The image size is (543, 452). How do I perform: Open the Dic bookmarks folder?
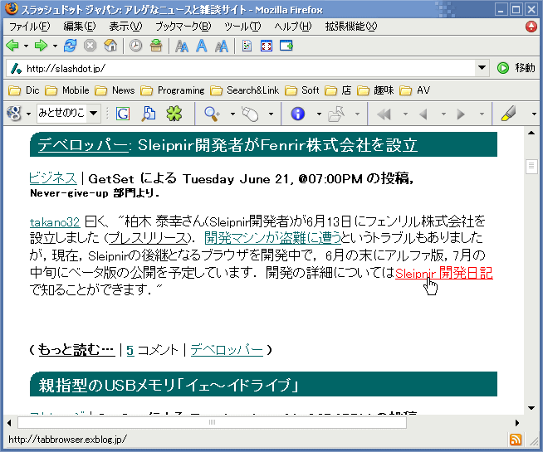pyautogui.click(x=24, y=90)
